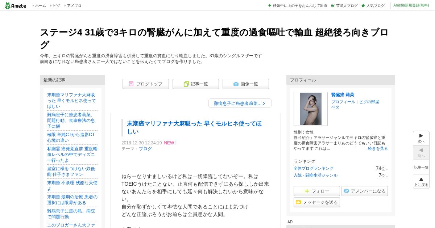
Task: Click Ameba新規登録(無料) button
Action: (x=411, y=5)
